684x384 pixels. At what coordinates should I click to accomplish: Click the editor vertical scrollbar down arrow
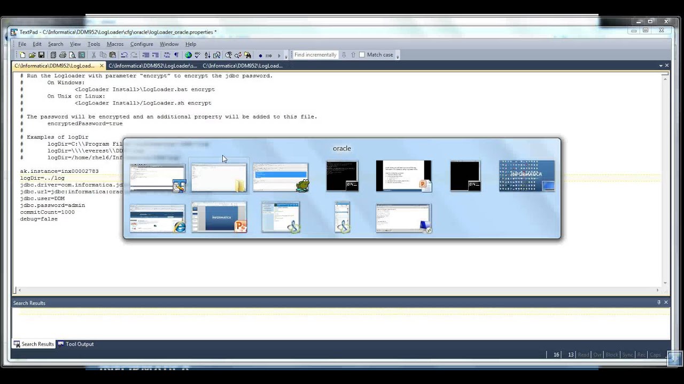pyautogui.click(x=665, y=283)
